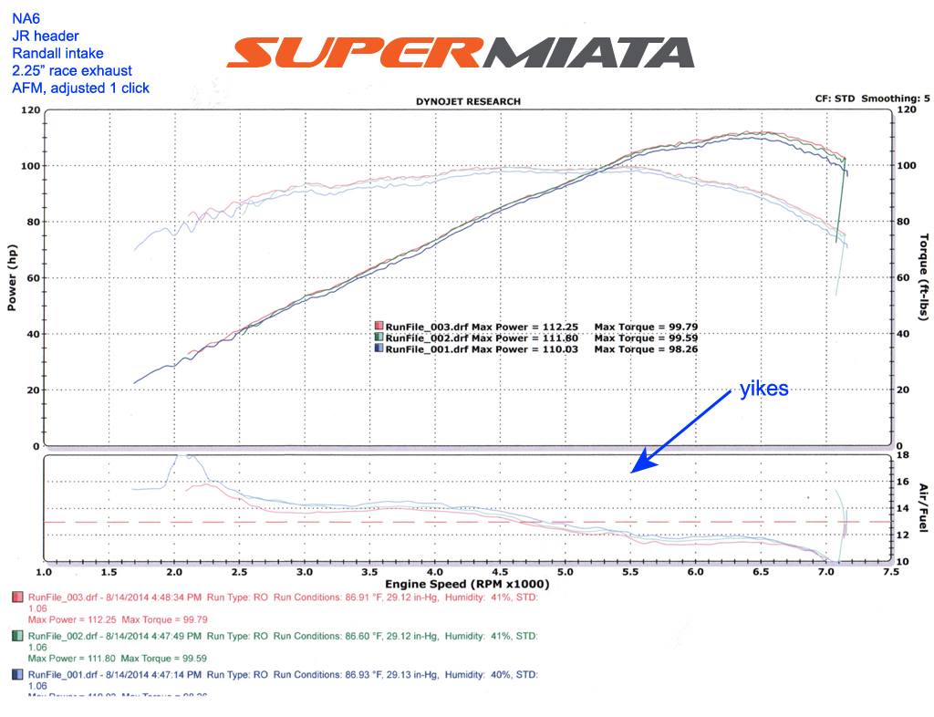Click the 'DYNOJET RESEARCH' chart title

pyautogui.click(x=468, y=101)
